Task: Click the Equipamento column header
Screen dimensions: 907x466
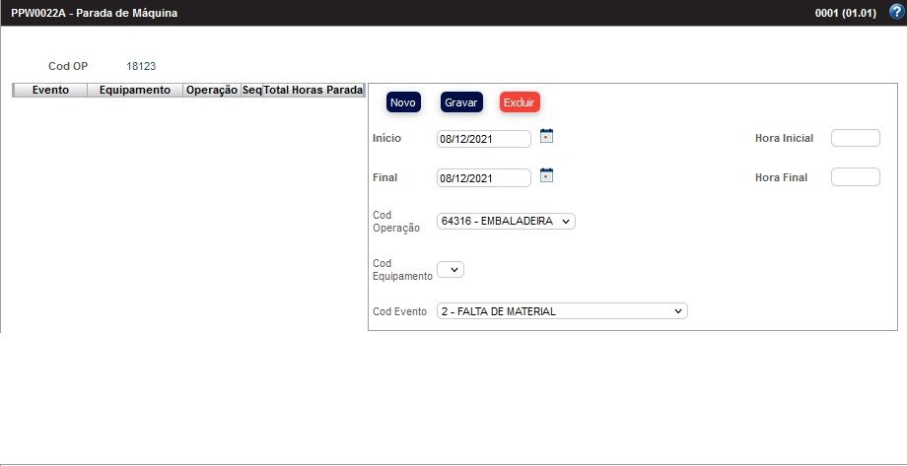Action: coord(136,90)
